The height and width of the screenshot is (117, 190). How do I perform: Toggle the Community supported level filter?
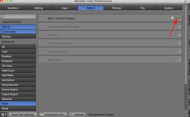[x=18, y=32]
